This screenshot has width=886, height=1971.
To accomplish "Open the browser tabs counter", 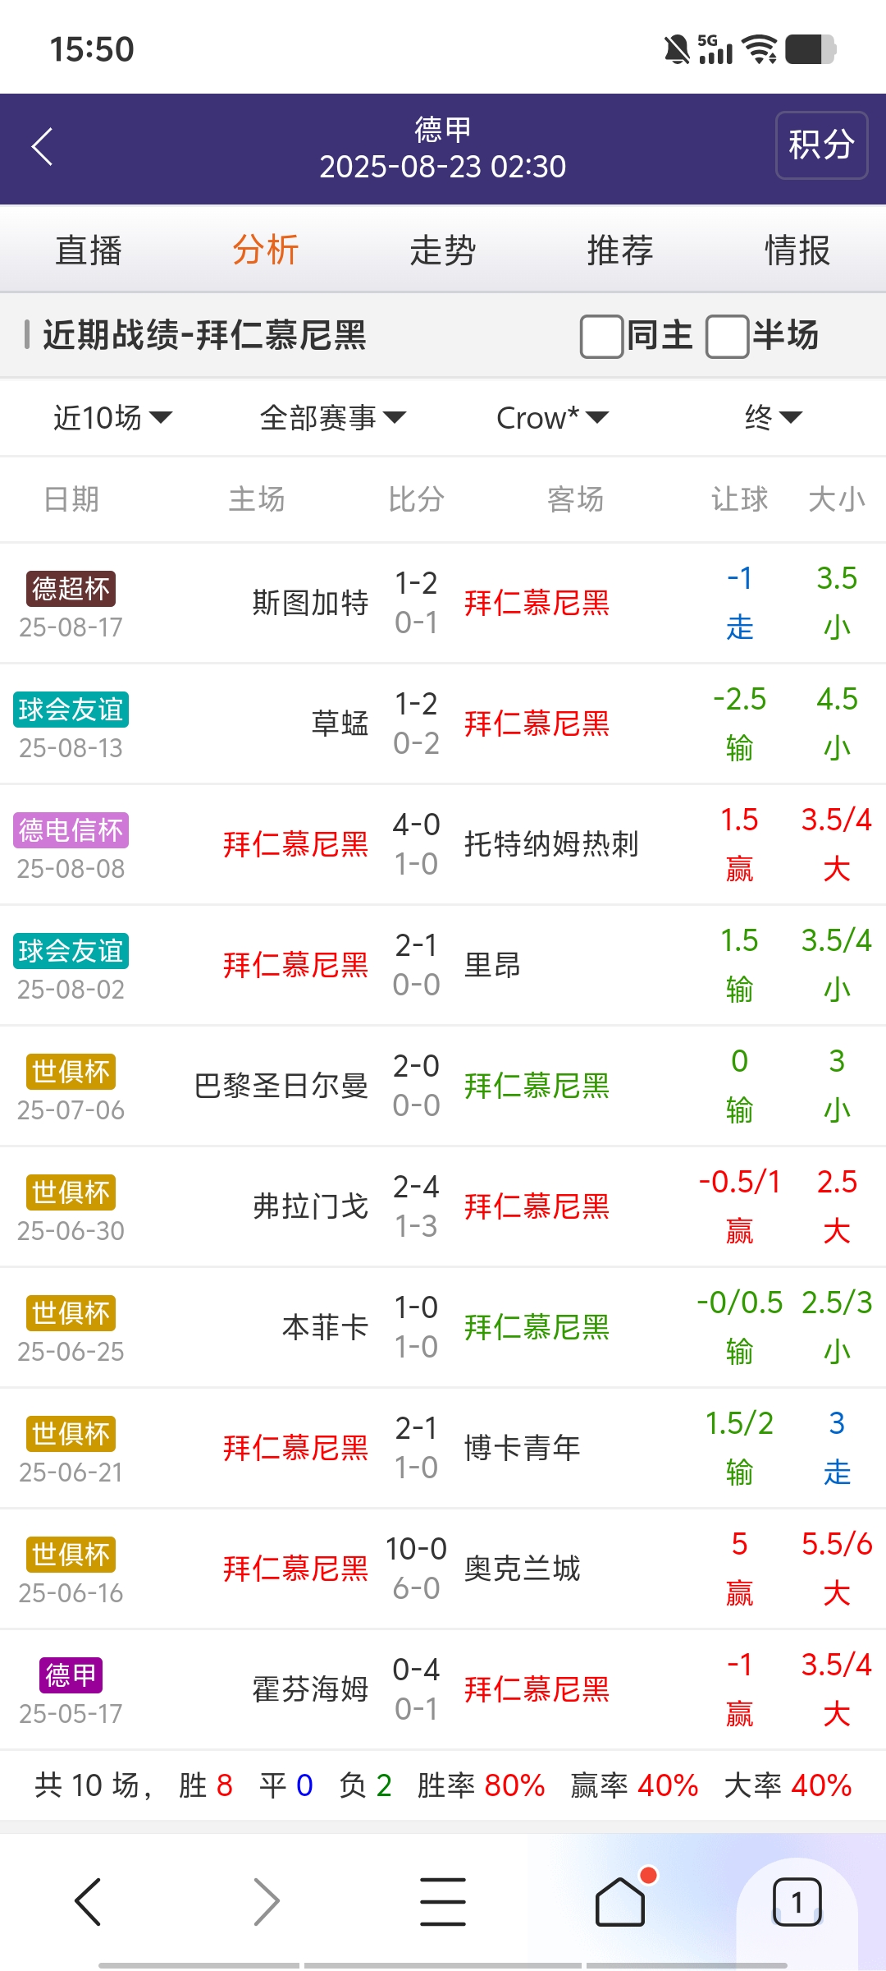I will pos(797,1901).
